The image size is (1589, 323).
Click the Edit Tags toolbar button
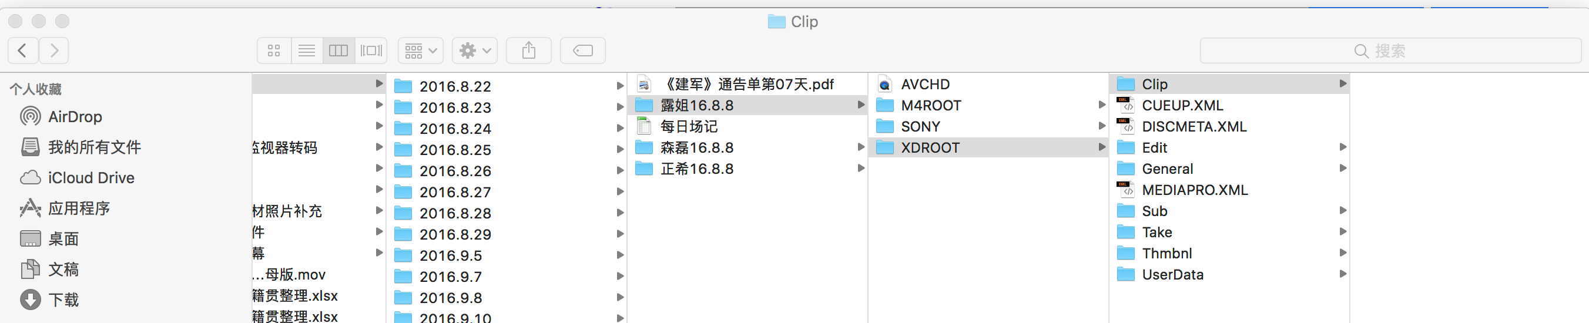(582, 51)
